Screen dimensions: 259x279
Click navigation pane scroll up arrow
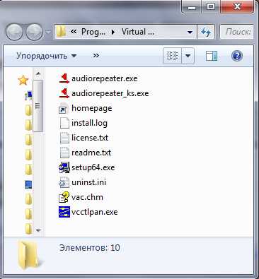[x=38, y=73]
